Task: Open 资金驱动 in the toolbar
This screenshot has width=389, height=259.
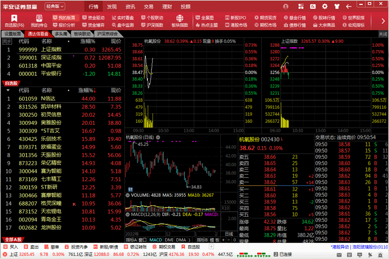Action: coord(93,17)
